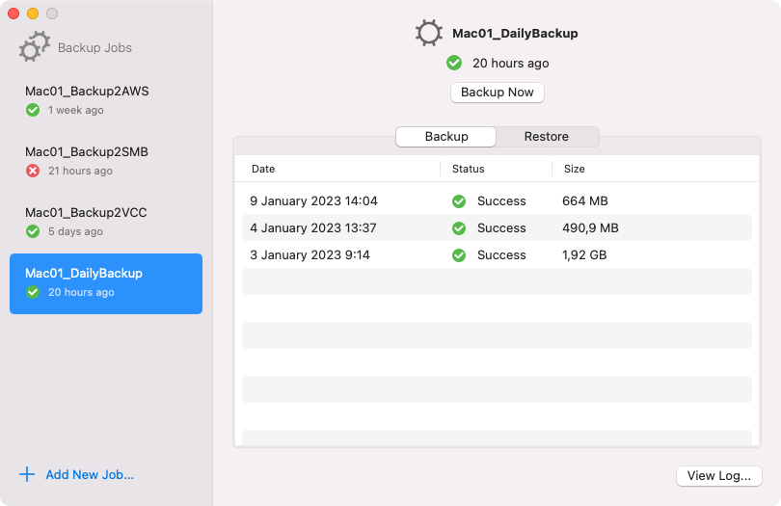Click green status icon next to 20 hours ago header
The image size is (781, 506).
tap(454, 64)
